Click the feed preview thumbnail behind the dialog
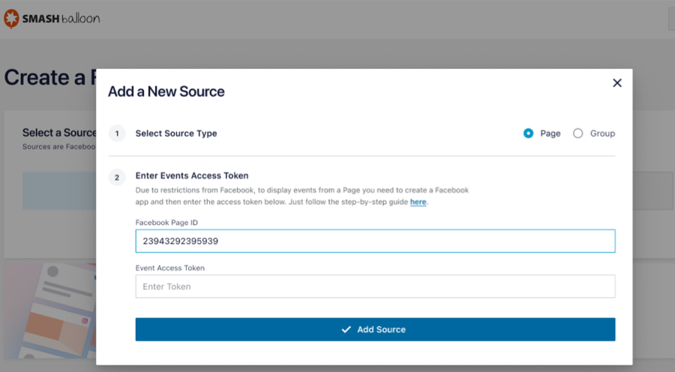 point(49,315)
